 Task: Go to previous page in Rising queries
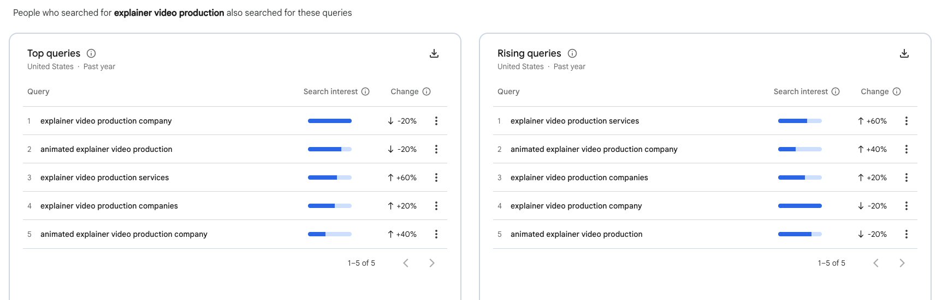[x=876, y=263]
